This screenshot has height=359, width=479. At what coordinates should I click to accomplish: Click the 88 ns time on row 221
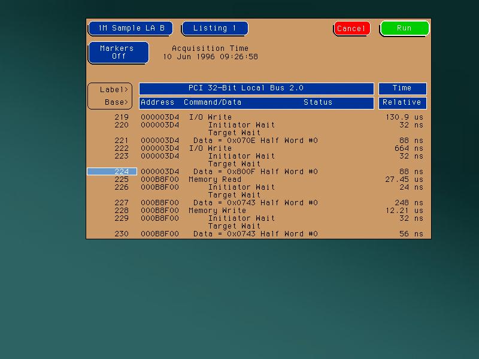[411, 141]
